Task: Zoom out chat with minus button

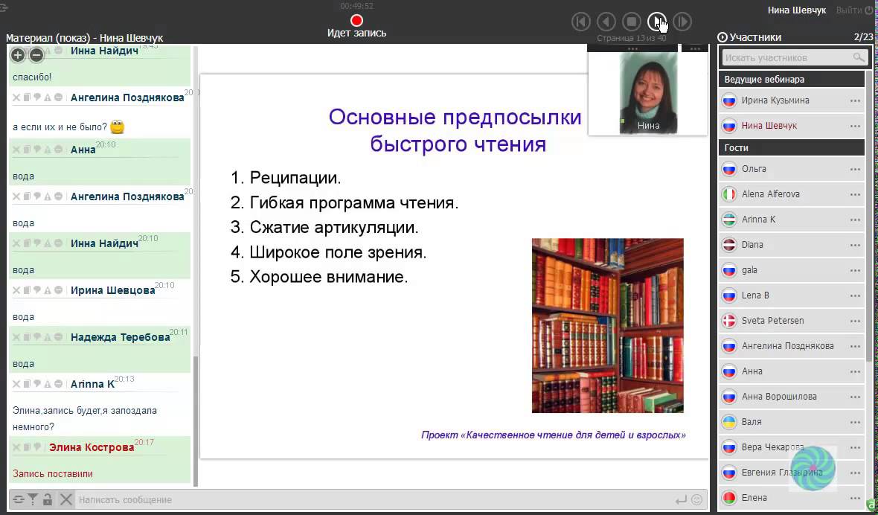Action: pos(36,55)
